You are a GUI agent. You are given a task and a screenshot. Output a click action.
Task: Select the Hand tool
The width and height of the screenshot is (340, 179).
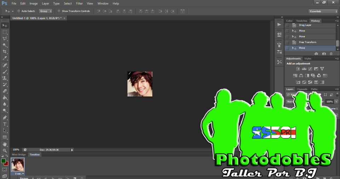5,144
